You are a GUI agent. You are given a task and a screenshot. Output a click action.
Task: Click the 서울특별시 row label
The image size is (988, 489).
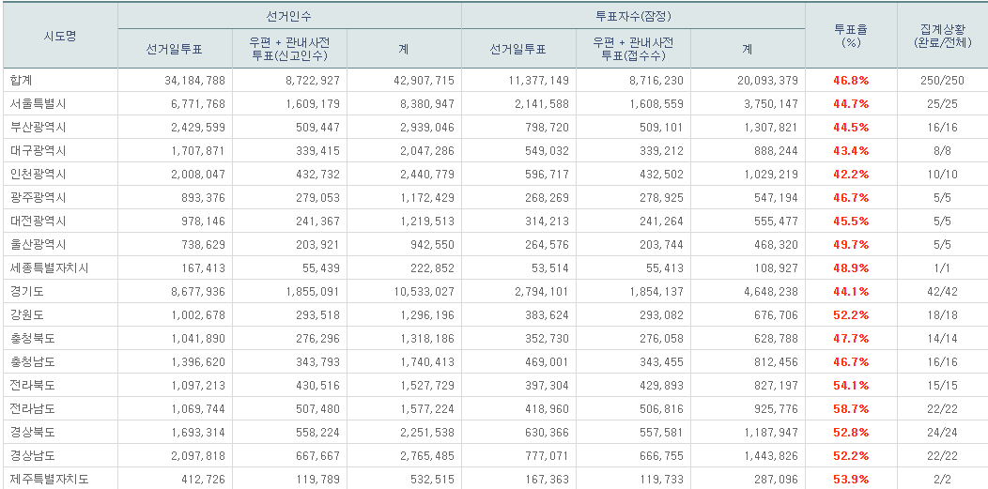click(35, 104)
